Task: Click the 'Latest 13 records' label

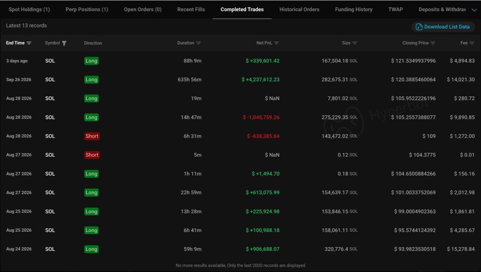Action: point(26,26)
